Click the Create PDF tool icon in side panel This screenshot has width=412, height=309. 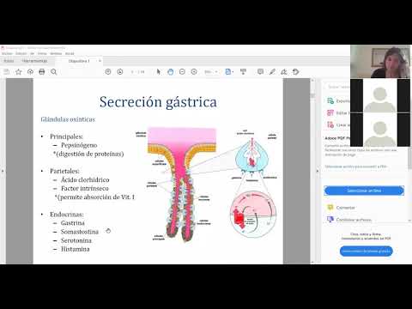click(330, 124)
